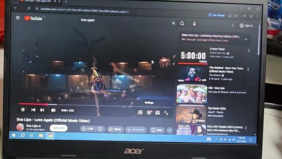Expand the 'Next: Dua Lipa - Levitating' mix panel
This screenshot has width=282, height=159.
click(246, 39)
